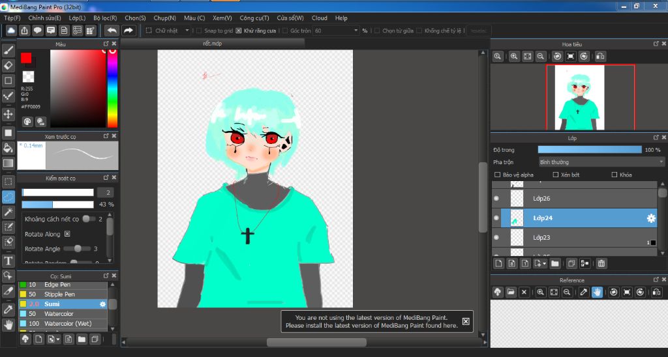The height and width of the screenshot is (357, 668).
Task: Select the Lasso selection tool
Action: pyautogui.click(x=8, y=197)
